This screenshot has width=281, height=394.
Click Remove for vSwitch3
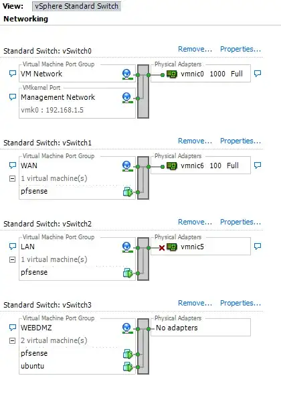(x=195, y=303)
